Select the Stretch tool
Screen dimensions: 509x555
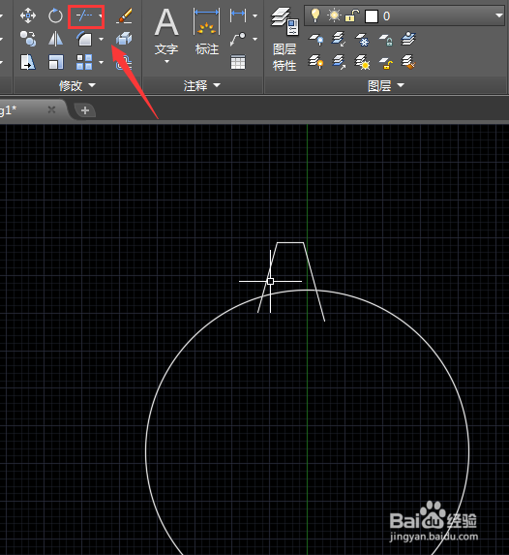pyautogui.click(x=28, y=62)
